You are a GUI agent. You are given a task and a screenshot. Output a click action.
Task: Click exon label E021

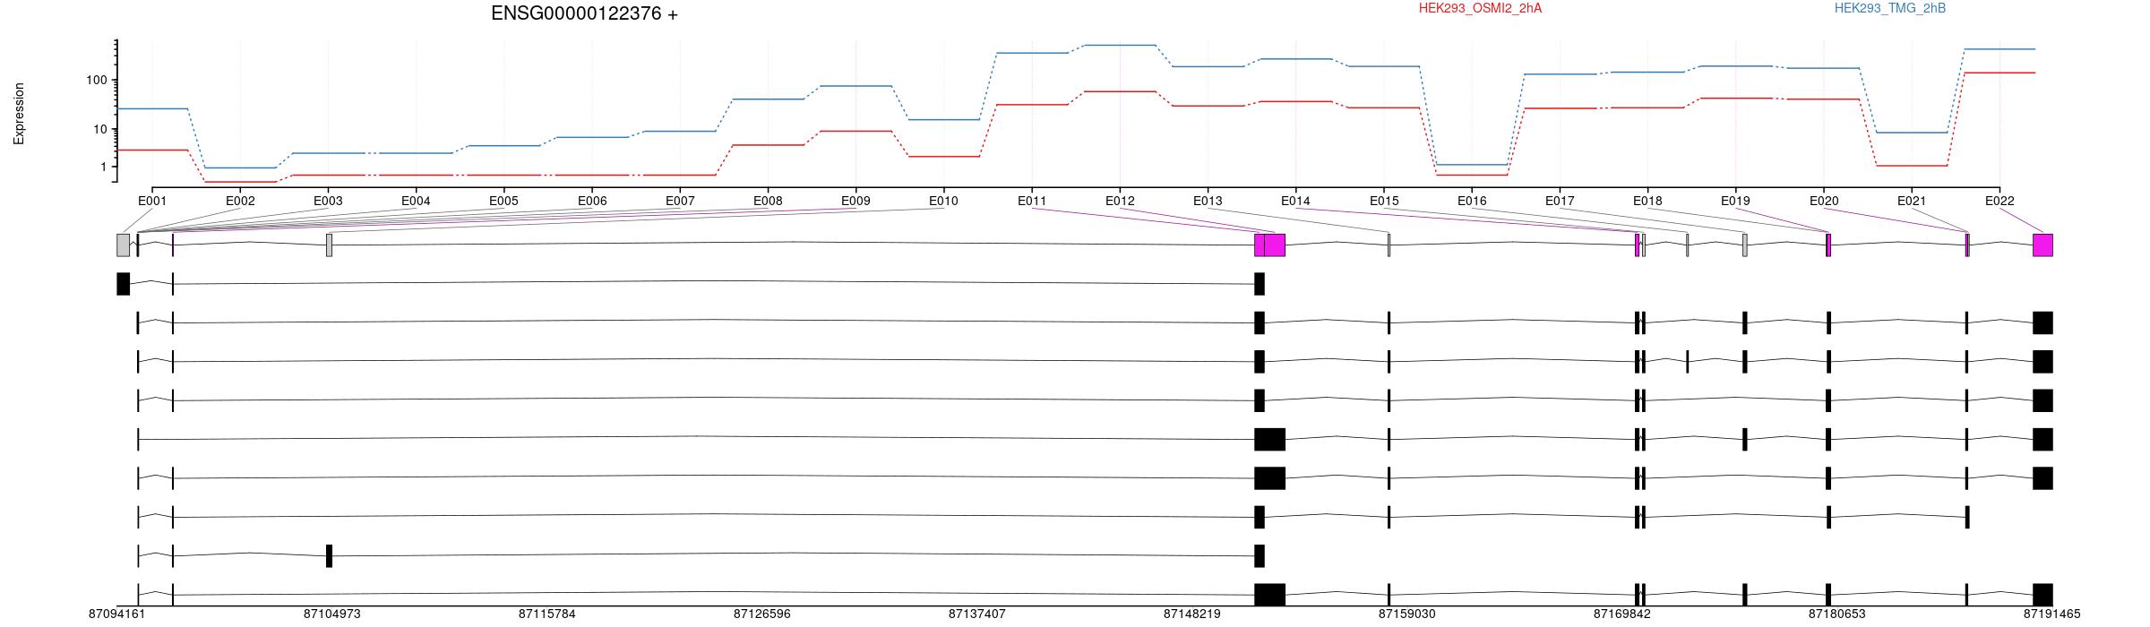pos(1912,201)
